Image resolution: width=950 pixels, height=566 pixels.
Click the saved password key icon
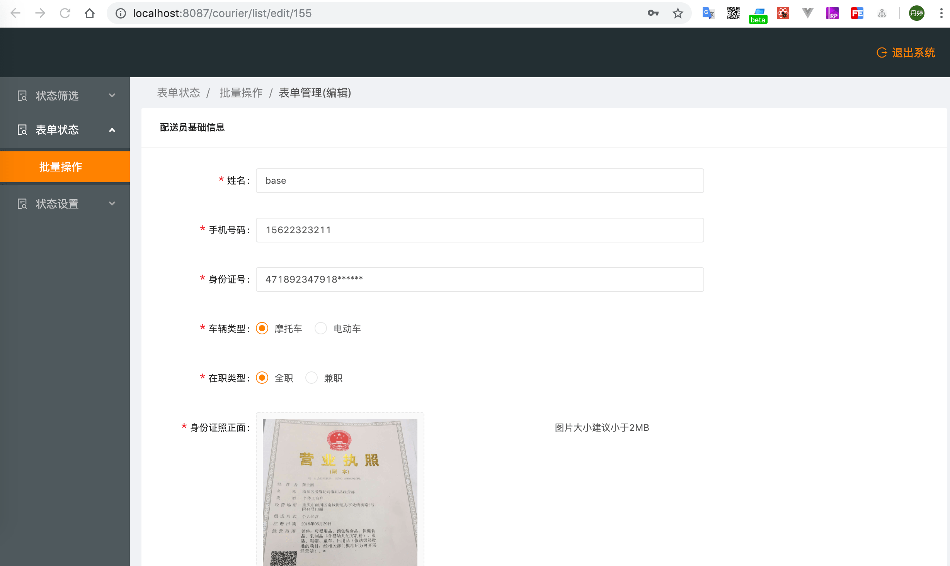(653, 13)
